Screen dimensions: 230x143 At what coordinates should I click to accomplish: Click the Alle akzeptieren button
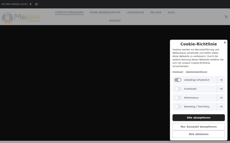click(199, 117)
